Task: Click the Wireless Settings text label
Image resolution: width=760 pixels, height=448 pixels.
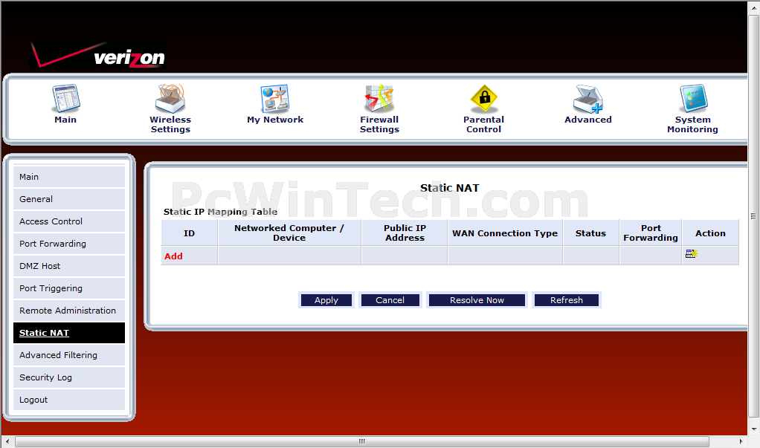Action: (170, 125)
